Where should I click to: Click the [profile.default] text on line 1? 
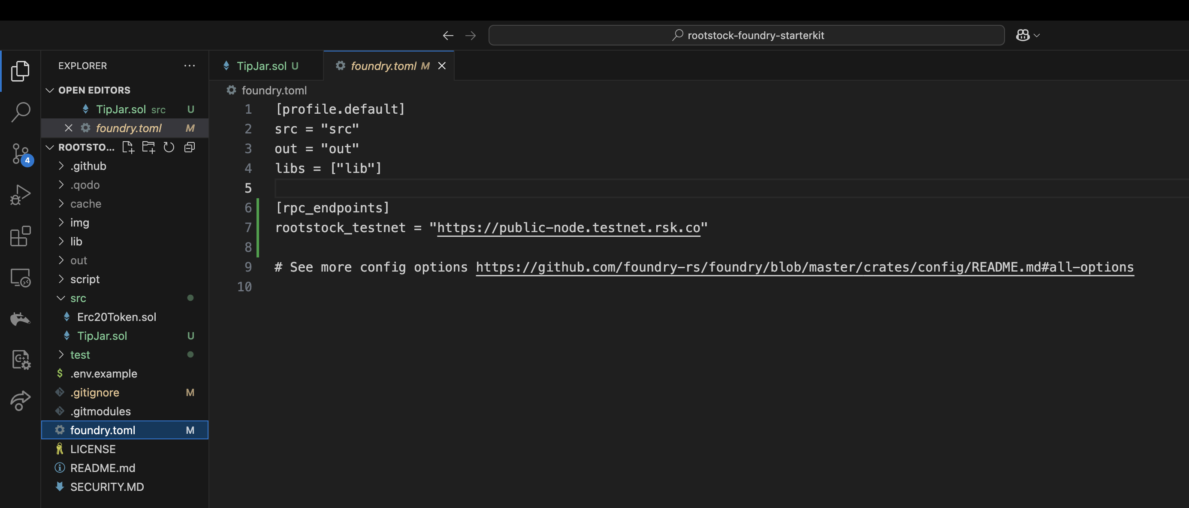point(340,109)
